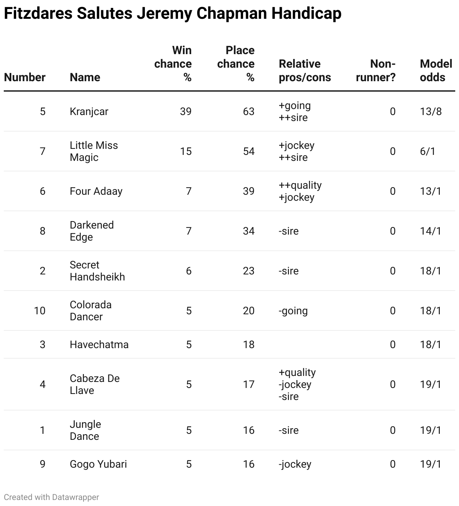This screenshot has height=506, width=459.
Task: Click the Number column header
Action: click(x=25, y=77)
